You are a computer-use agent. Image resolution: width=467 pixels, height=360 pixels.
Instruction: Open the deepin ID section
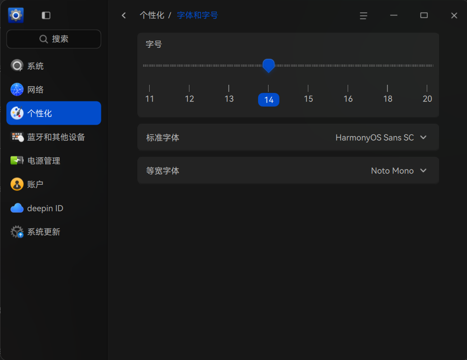click(x=17, y=208)
